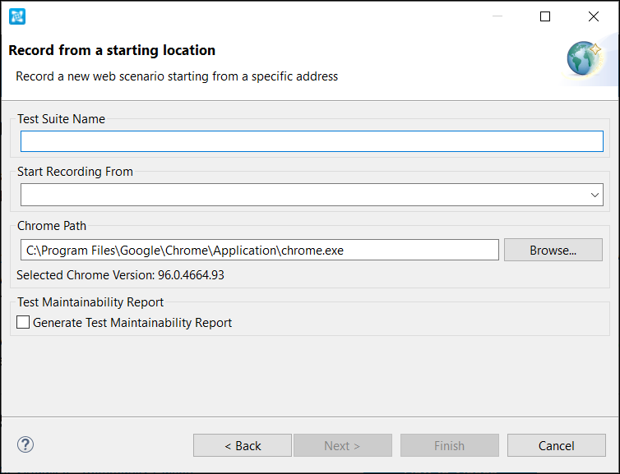Open help via the question mark icon

(25, 444)
